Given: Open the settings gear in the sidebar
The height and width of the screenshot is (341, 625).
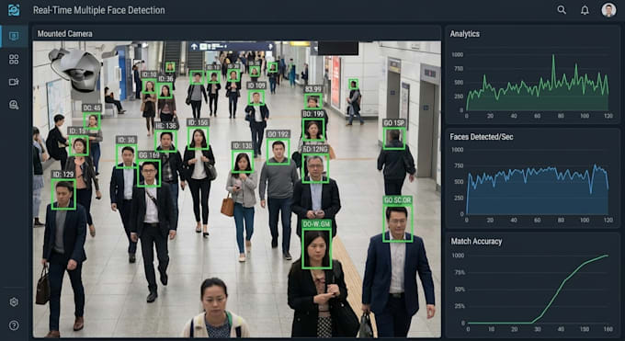Looking at the screenshot, I should 14,301.
